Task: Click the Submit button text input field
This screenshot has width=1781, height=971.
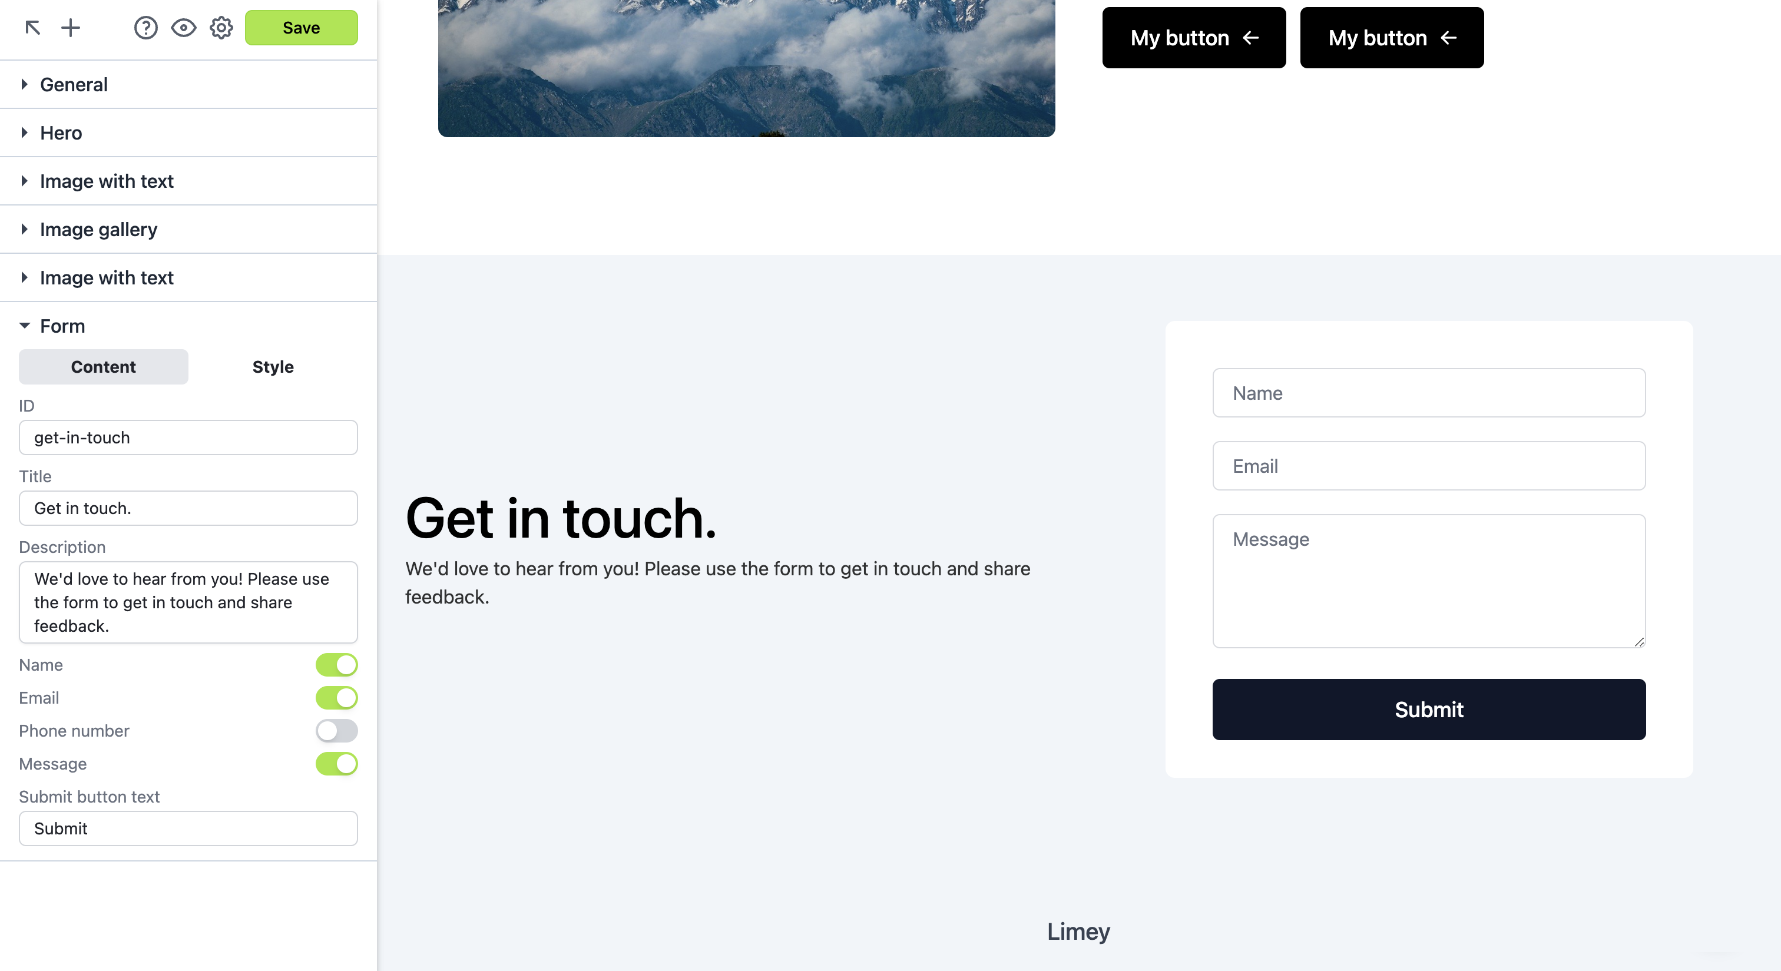Action: 188,827
